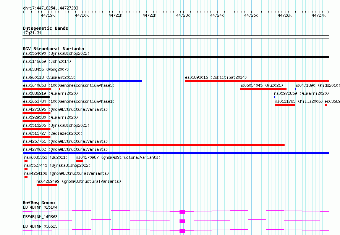The image size is (340, 235).
Task: Click the chr17:44718254..44727283 region label
Action: point(50,8)
